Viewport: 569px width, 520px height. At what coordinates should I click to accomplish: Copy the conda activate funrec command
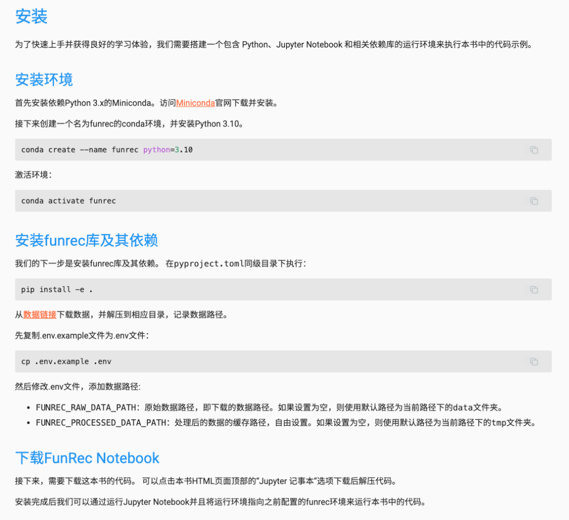tap(534, 201)
